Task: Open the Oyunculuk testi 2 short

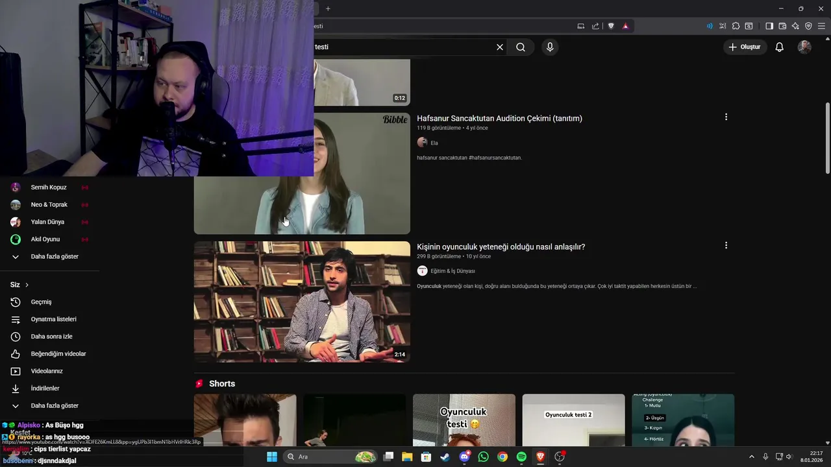Action: coord(573,420)
